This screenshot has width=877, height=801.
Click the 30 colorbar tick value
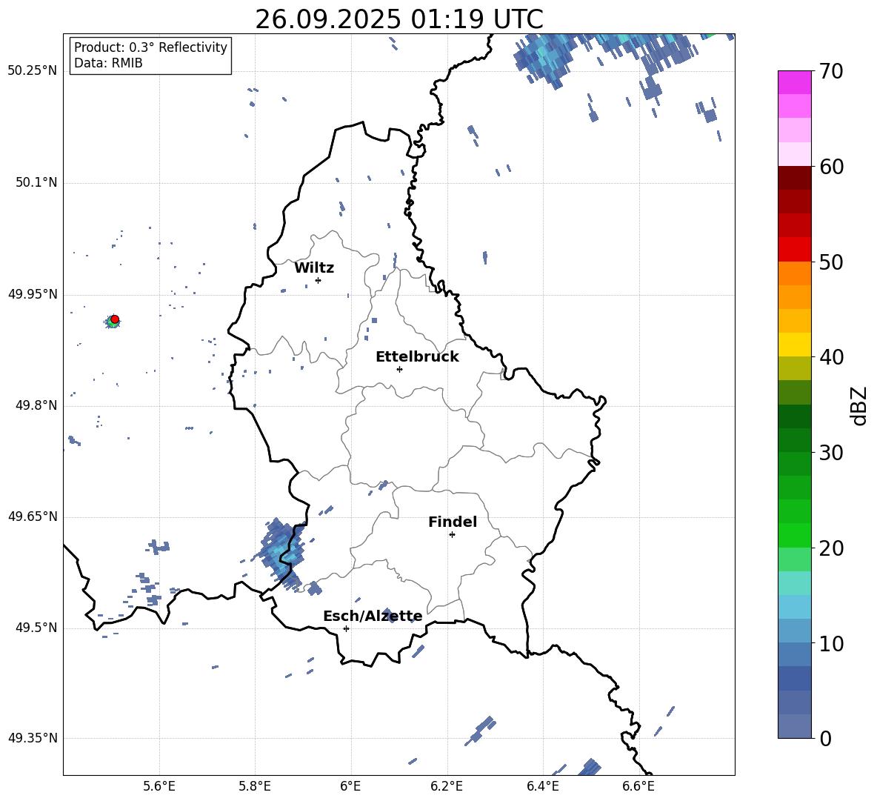pos(831,453)
